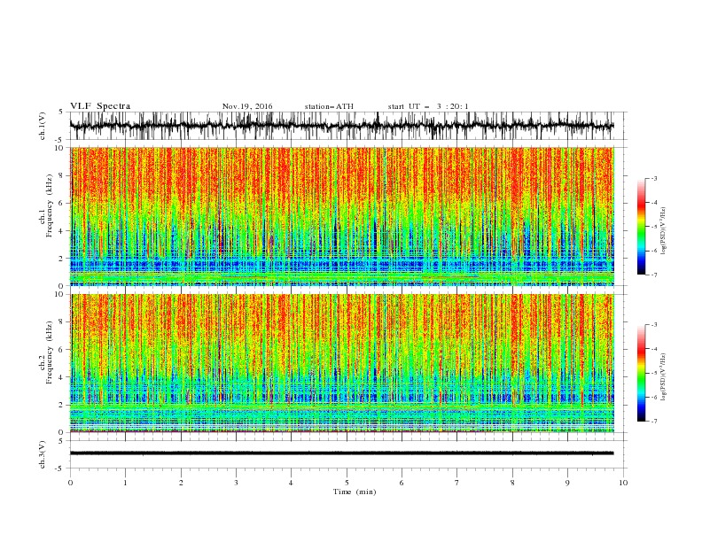The image size is (702, 542).
Task: Click time axis tick label '3'
Action: click(x=236, y=483)
